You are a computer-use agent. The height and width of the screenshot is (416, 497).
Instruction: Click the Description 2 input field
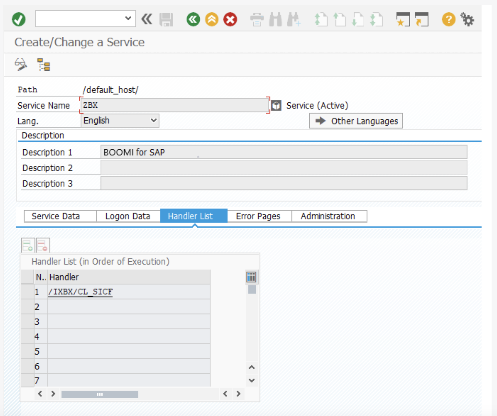point(283,168)
